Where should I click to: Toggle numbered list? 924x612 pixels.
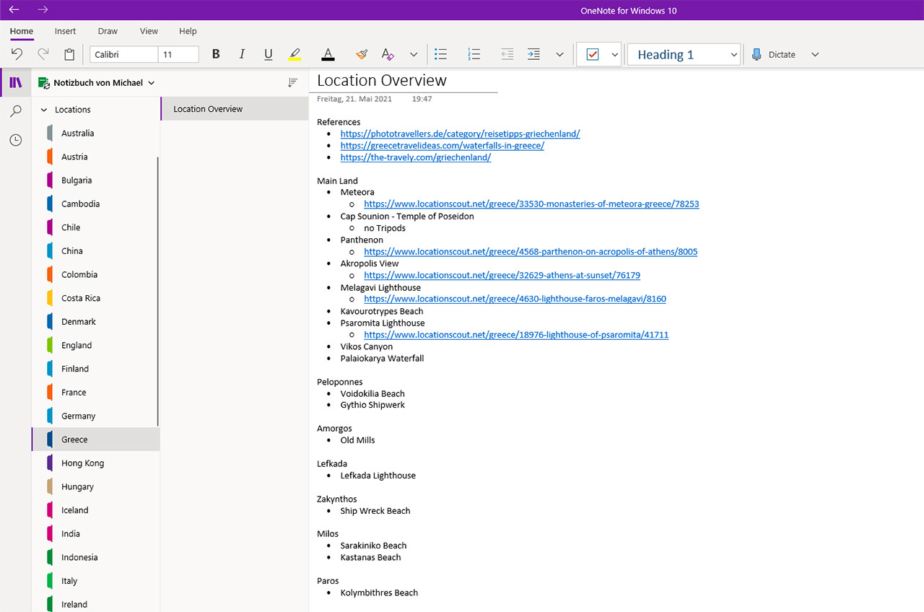[474, 54]
